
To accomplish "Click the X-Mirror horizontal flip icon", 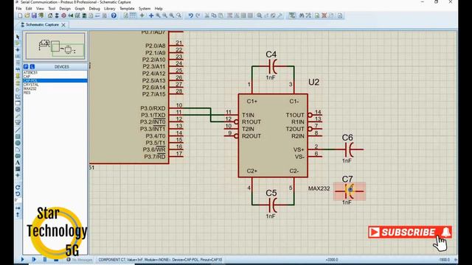I will (18, 208).
